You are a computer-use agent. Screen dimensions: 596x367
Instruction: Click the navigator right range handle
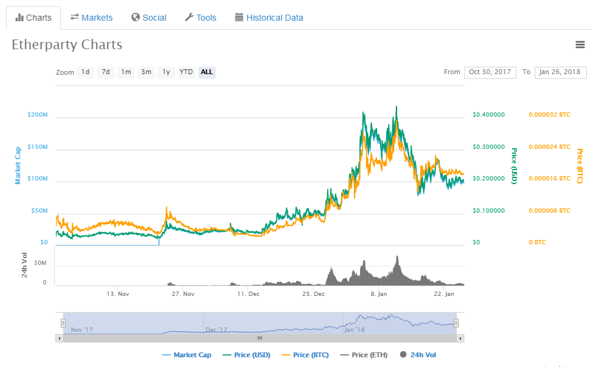(456, 323)
